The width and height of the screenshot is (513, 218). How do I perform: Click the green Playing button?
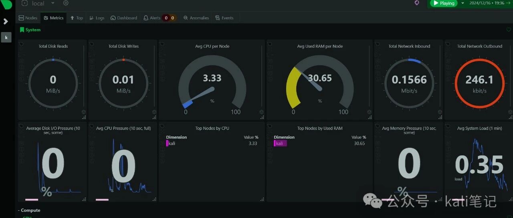coord(444,3)
